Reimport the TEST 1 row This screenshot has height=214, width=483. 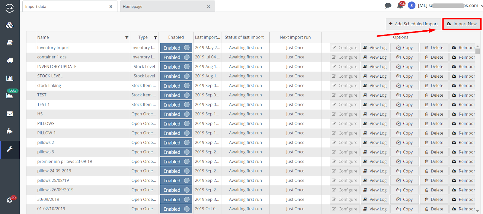coord(463,104)
